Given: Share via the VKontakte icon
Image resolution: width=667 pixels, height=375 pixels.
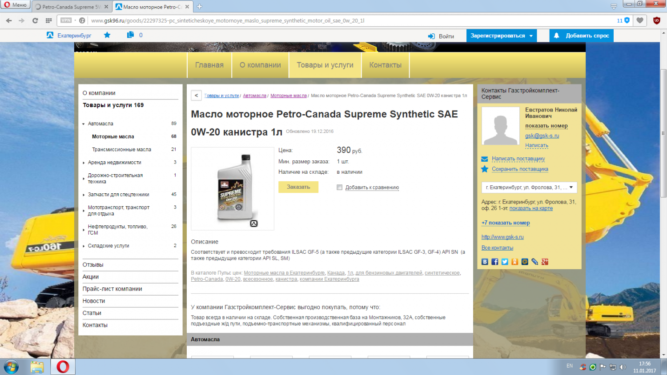Looking at the screenshot, I should point(485,262).
